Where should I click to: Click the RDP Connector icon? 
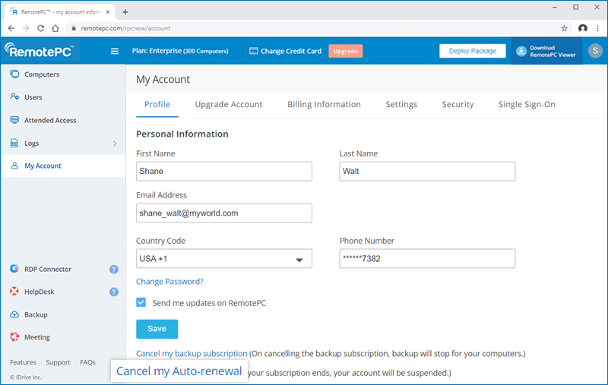pyautogui.click(x=14, y=269)
